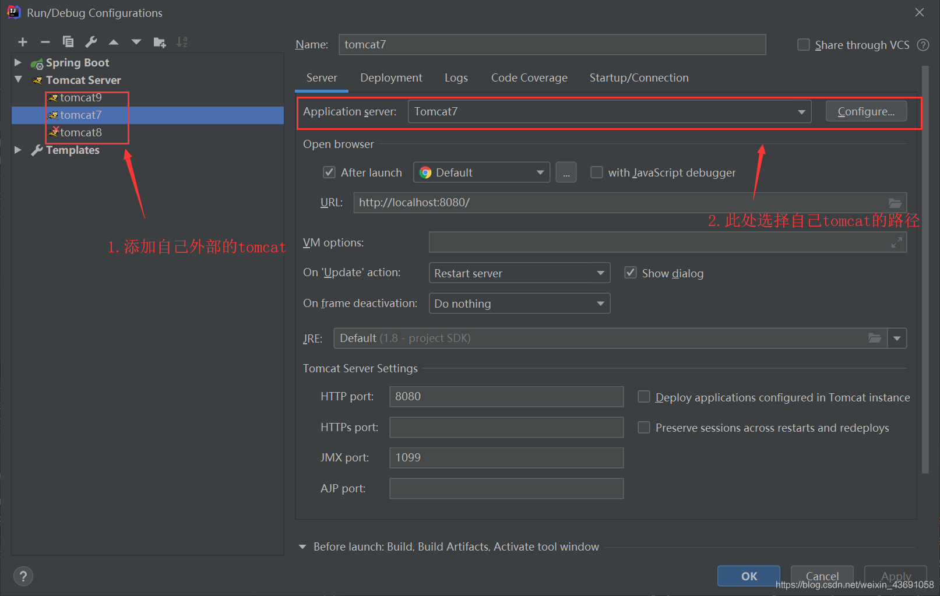The height and width of the screenshot is (596, 940).
Task: Click the HTTPs port field
Action: click(x=506, y=427)
